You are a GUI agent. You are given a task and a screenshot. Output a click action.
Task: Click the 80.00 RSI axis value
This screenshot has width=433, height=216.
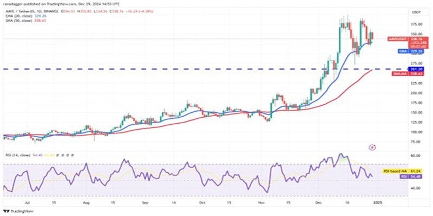[x=416, y=156]
